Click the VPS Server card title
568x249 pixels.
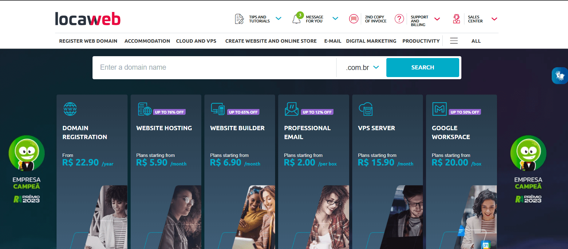click(377, 128)
